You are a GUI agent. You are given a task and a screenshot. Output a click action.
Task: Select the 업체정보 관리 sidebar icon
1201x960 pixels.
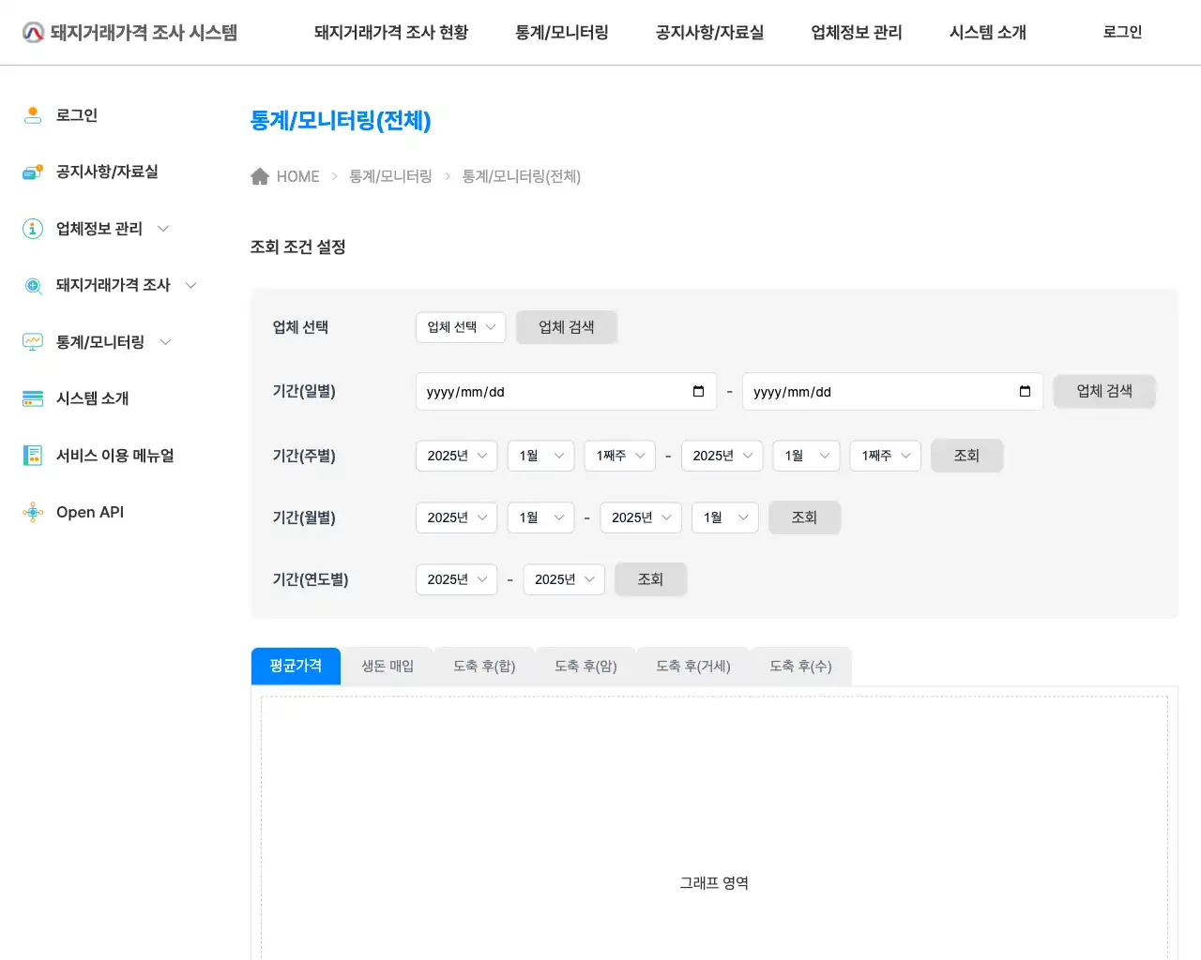(x=32, y=228)
